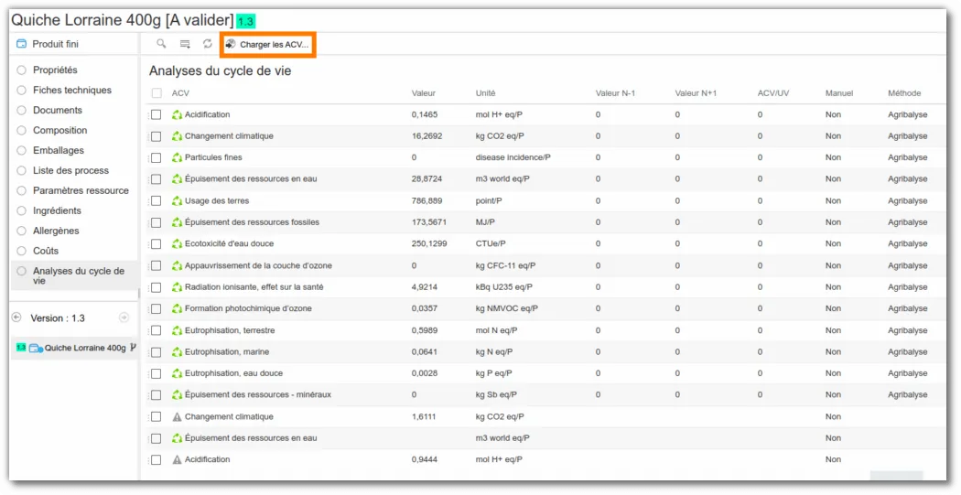Check the Usage des terres row checkbox
Image resolution: width=961 pixels, height=495 pixels.
click(157, 200)
